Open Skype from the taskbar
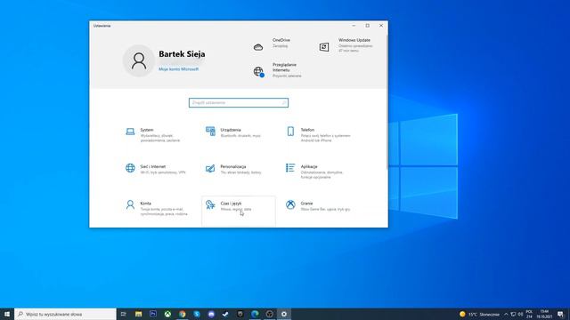Screen dimensions: 570x320 [x=197, y=314]
